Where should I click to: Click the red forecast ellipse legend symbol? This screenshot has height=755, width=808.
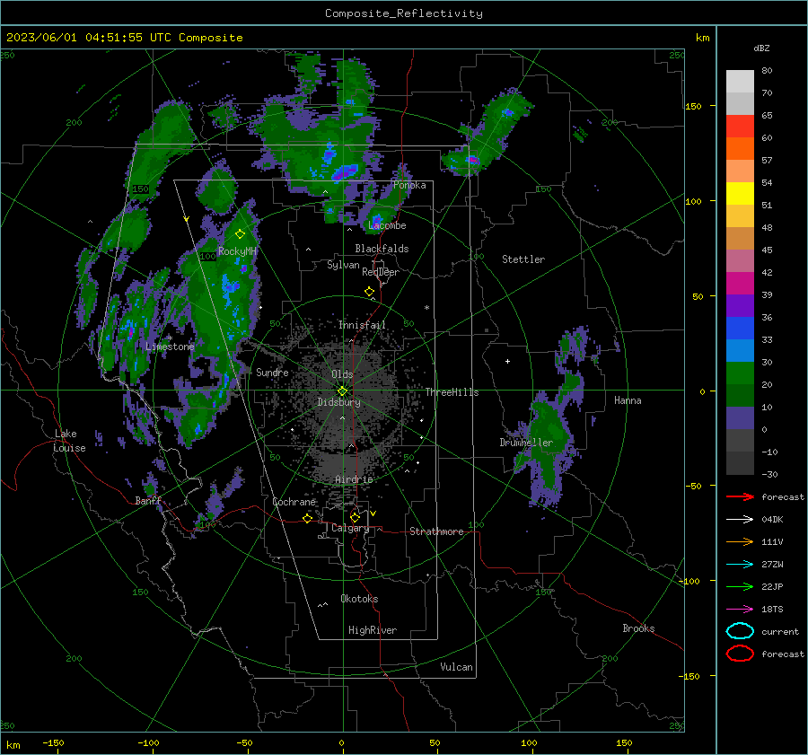pyautogui.click(x=740, y=654)
